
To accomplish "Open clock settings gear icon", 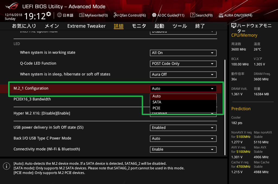I will pos(49,14).
